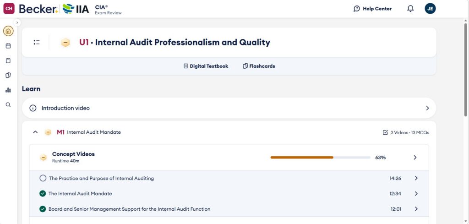Open the calendar icon in sidebar
This screenshot has width=469, height=224.
pos(8,46)
